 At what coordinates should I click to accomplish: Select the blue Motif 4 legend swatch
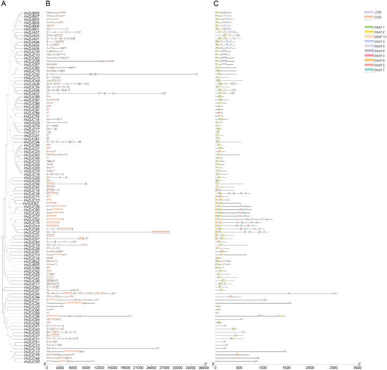click(x=369, y=42)
